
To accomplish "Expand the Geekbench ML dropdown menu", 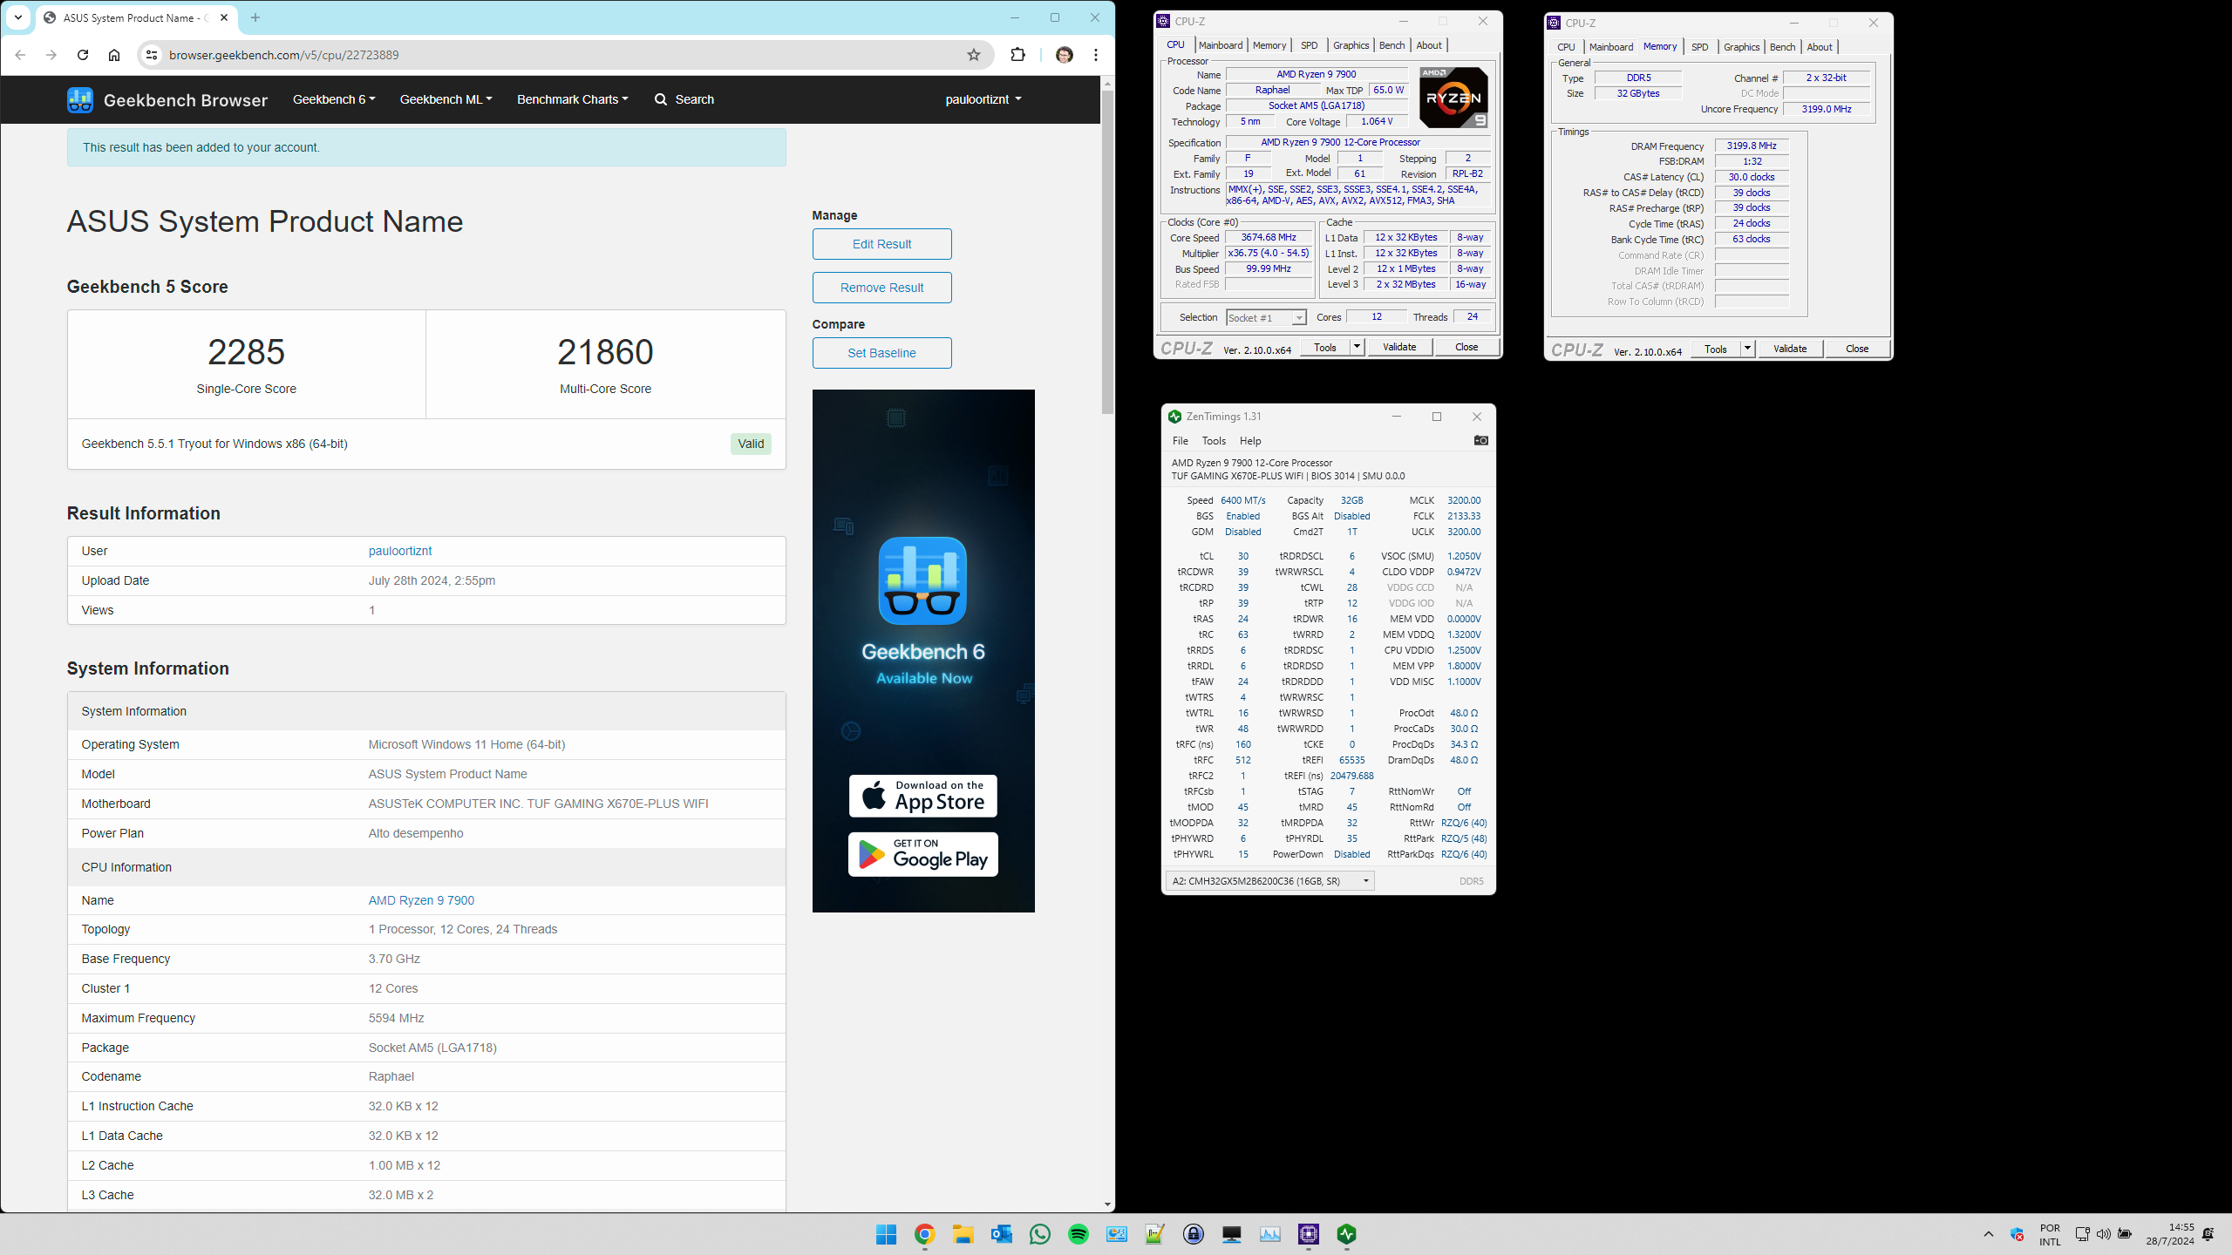I will (446, 99).
